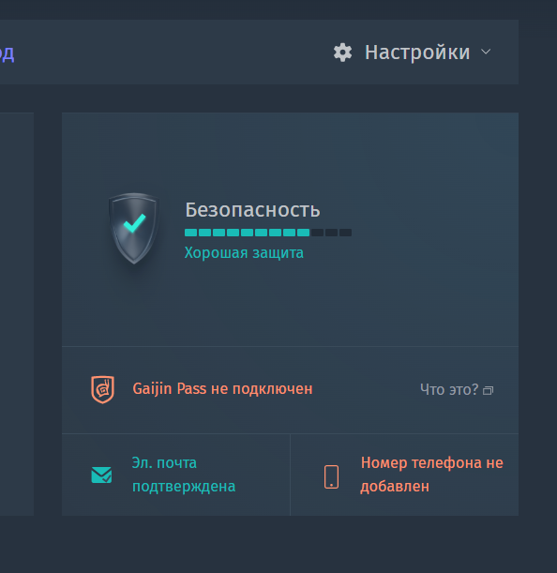Click the security shield with checkmark icon
Screen dimensions: 557x573
(134, 228)
